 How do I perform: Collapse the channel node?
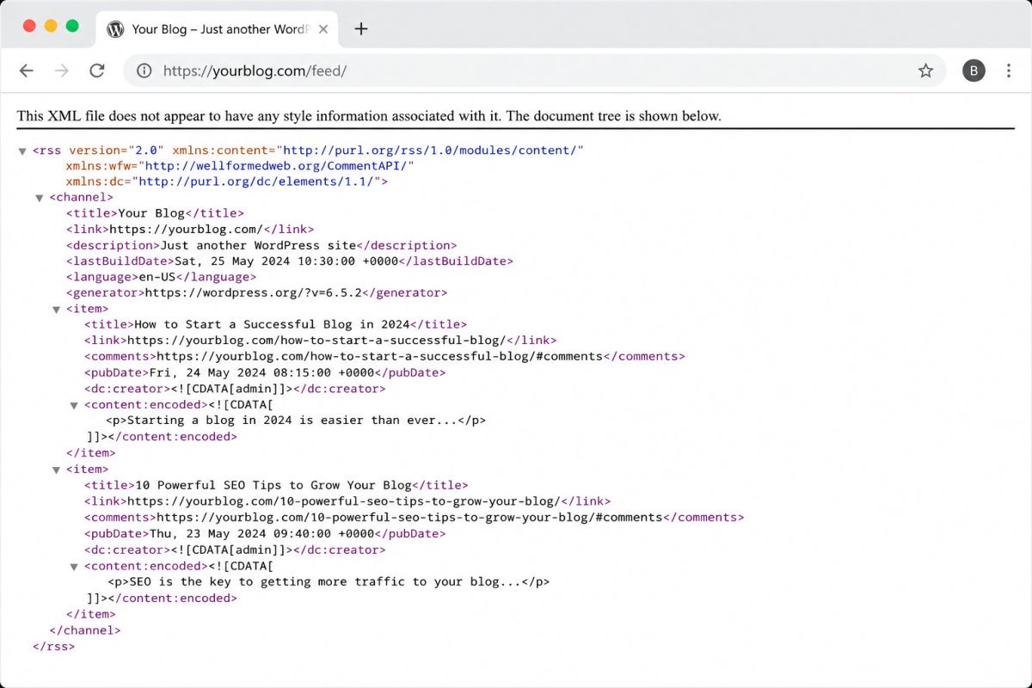[x=40, y=198]
